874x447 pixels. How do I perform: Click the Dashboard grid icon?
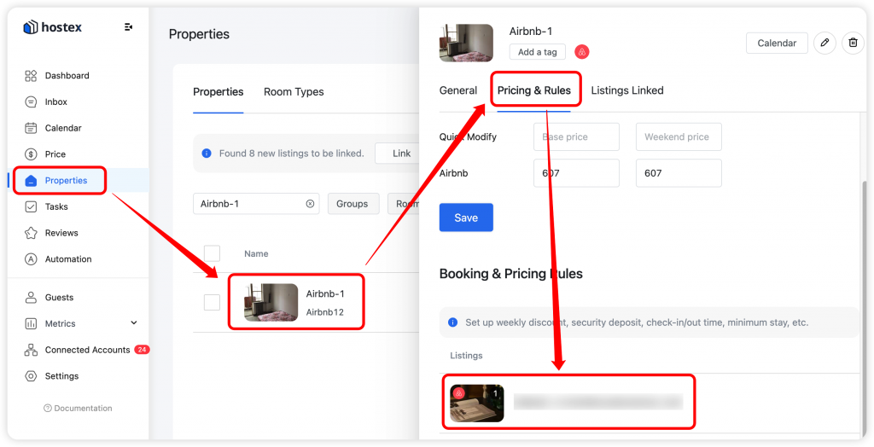pos(32,76)
